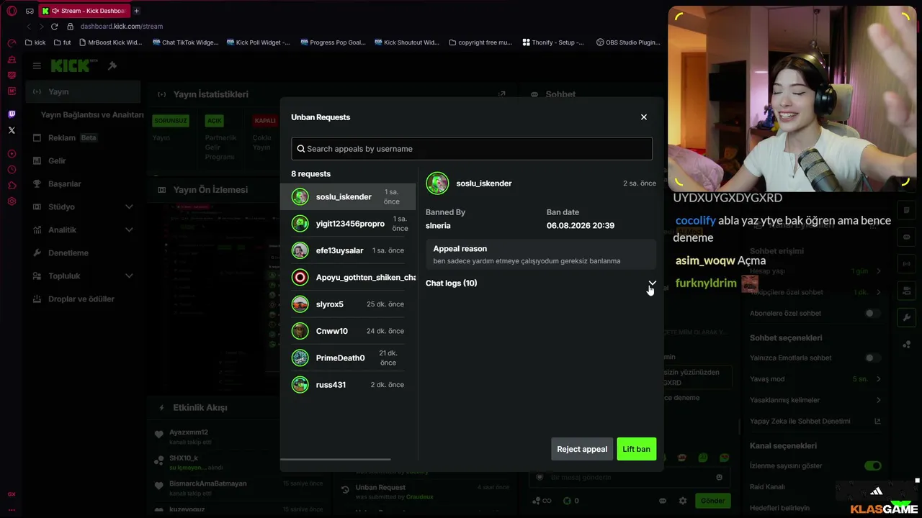Toggle İzlenme sayısını göster switch
This screenshot has height=518, width=922.
[872, 466]
